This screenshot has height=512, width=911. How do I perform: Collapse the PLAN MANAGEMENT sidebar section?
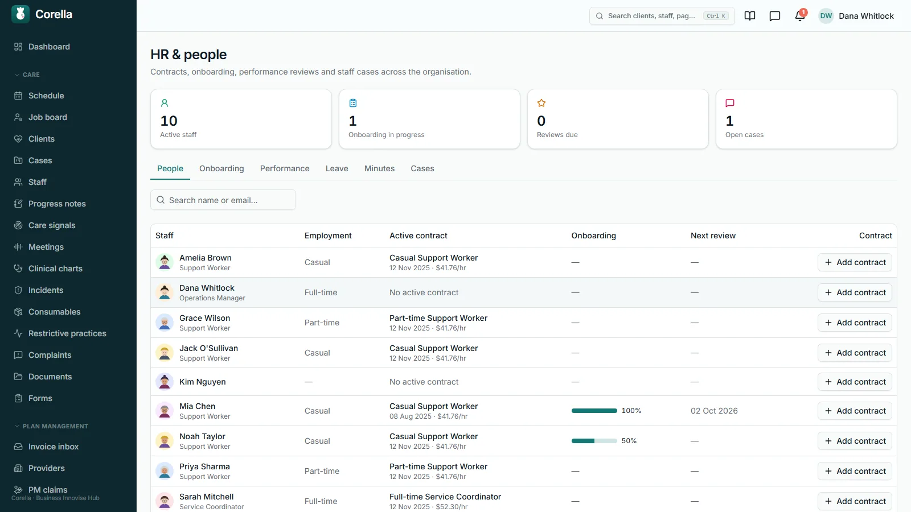tap(51, 426)
